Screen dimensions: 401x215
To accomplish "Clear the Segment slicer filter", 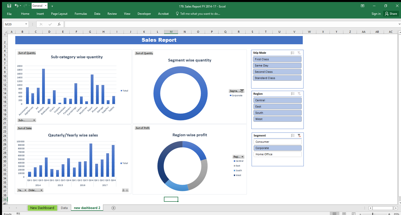I will (x=299, y=135).
